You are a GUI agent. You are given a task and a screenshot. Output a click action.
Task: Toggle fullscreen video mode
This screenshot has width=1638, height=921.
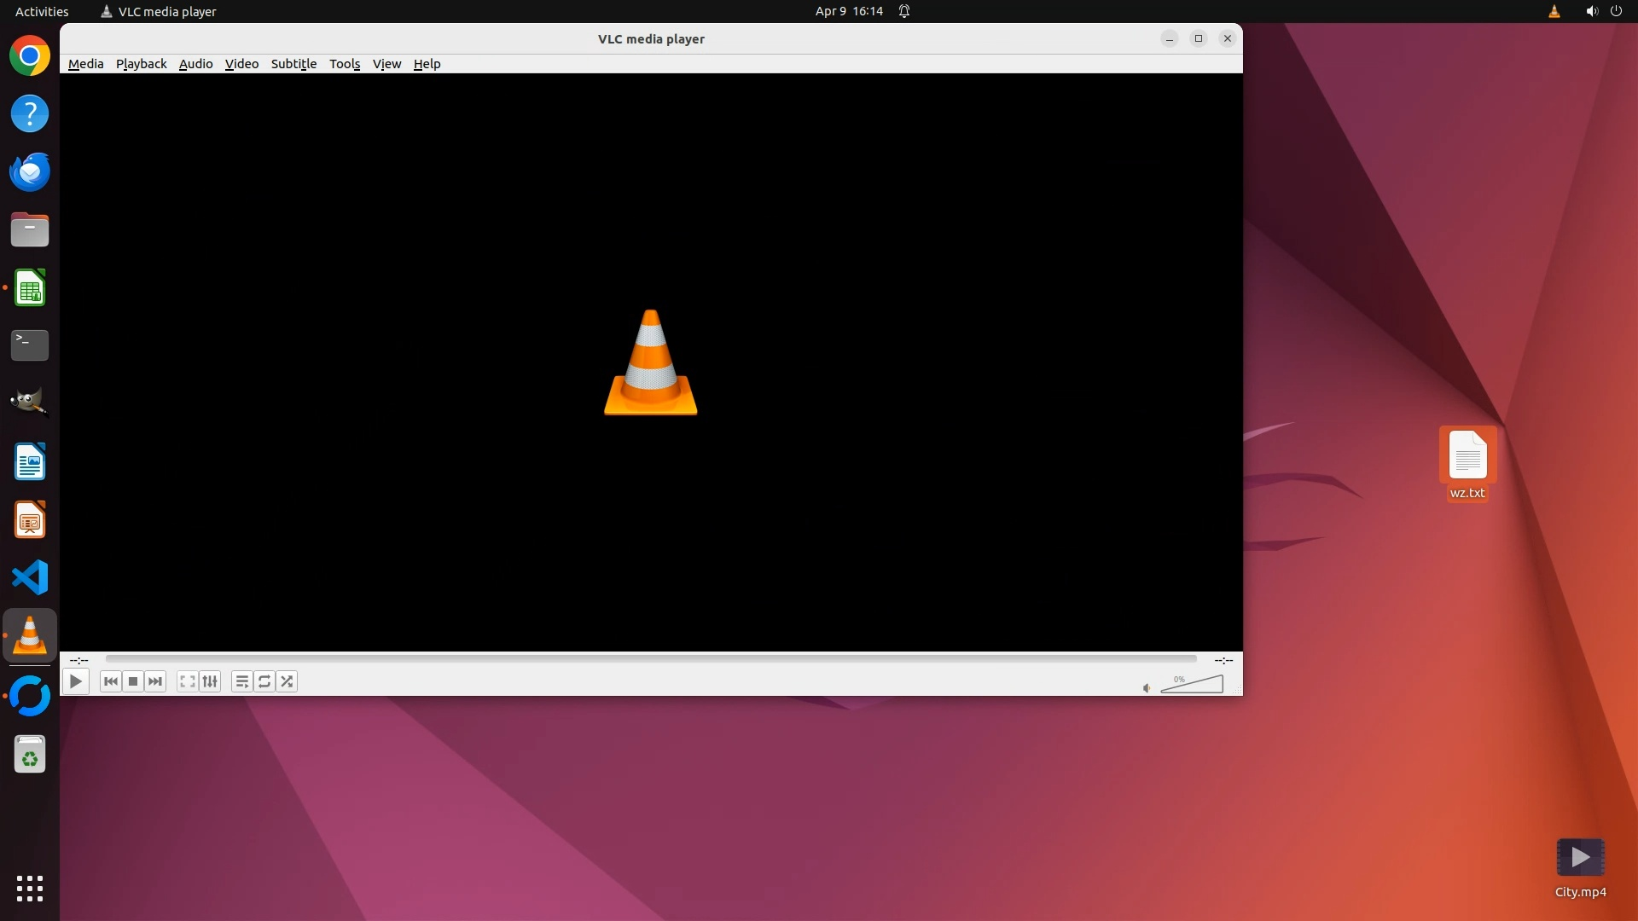tap(187, 681)
